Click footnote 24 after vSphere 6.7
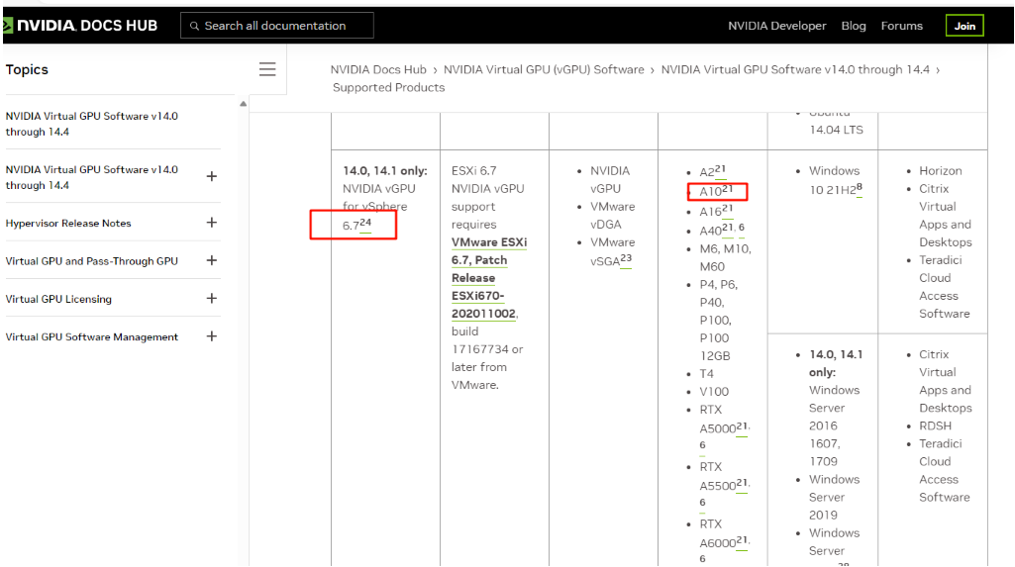 tap(365, 223)
